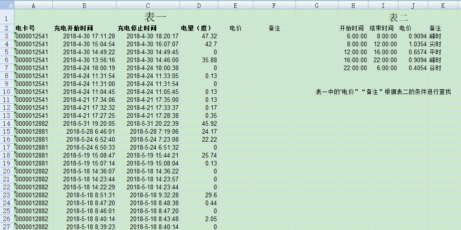Select the 谷时 remark cell
Screen dimensions: 461x230
443,68
